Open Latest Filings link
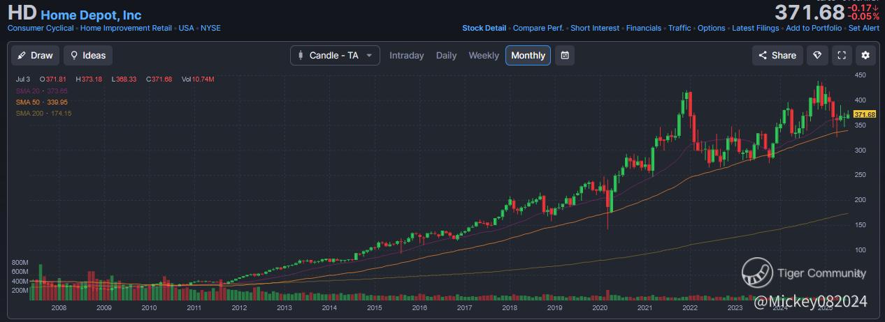This screenshot has width=885, height=322. tap(756, 29)
